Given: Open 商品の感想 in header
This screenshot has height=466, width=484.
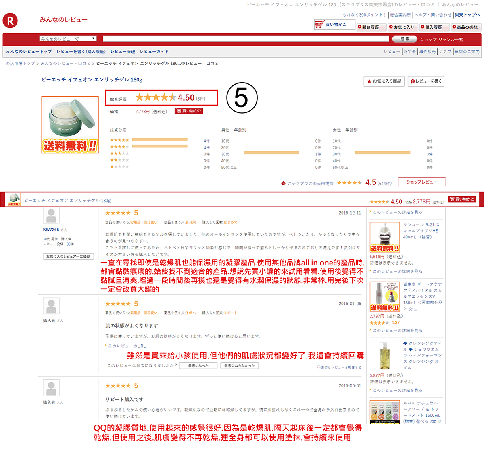Looking at the screenshot, I should pyautogui.click(x=465, y=27).
